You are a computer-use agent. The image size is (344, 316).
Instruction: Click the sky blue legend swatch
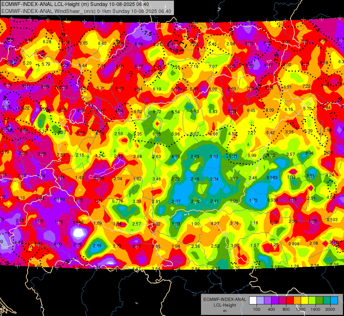(334, 300)
